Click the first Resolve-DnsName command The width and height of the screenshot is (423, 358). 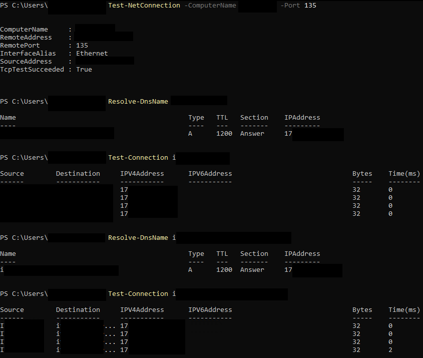pos(138,102)
